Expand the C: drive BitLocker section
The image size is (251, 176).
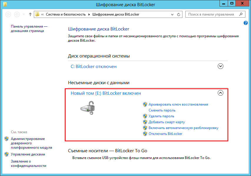(x=220, y=66)
